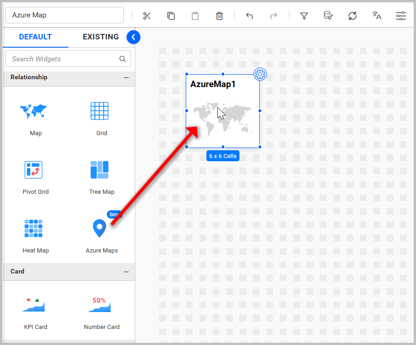
Task: Open the localization language icon
Action: pyautogui.click(x=376, y=16)
